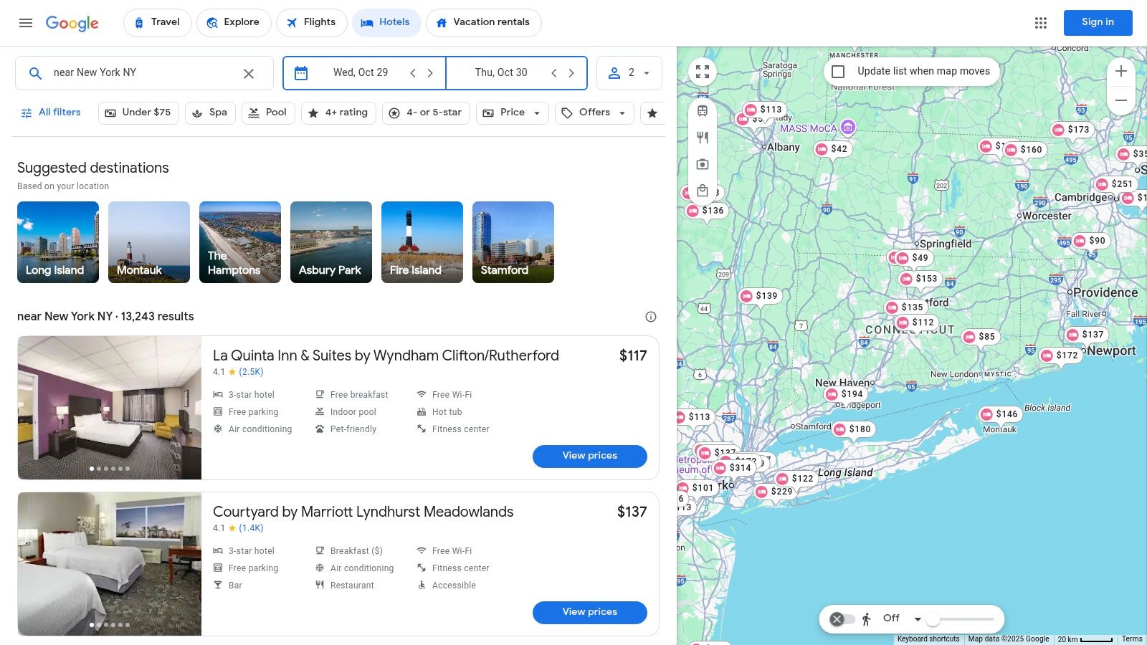Image resolution: width=1147 pixels, height=645 pixels.
Task: Switch to the Flights tab
Action: click(x=311, y=23)
